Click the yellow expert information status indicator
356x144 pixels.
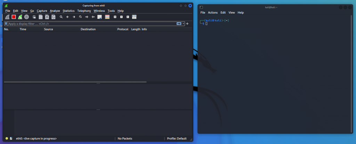tap(7, 138)
